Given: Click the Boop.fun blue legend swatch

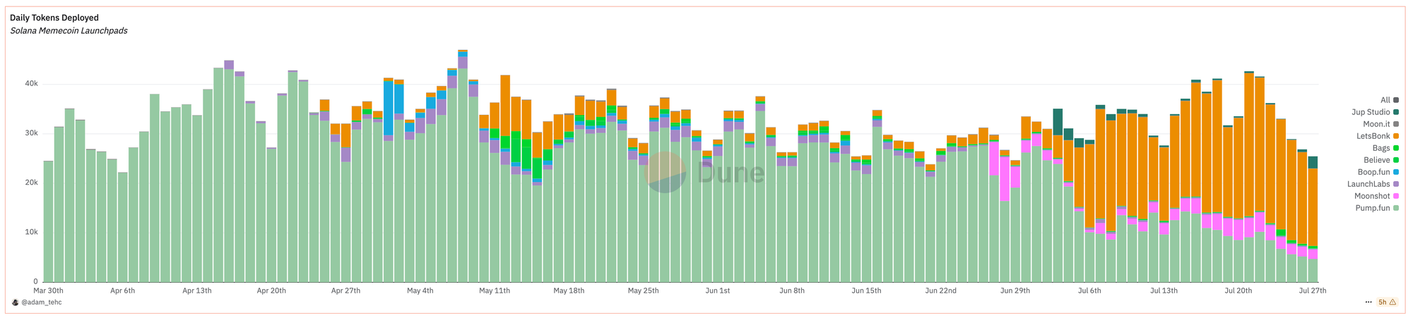Looking at the screenshot, I should pos(1396,172).
